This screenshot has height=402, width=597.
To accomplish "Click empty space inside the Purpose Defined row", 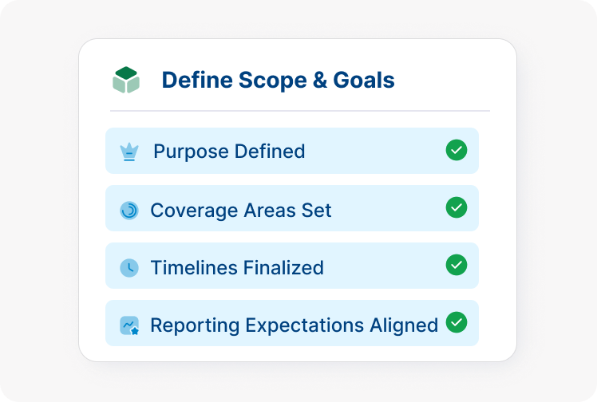I will 375,152.
